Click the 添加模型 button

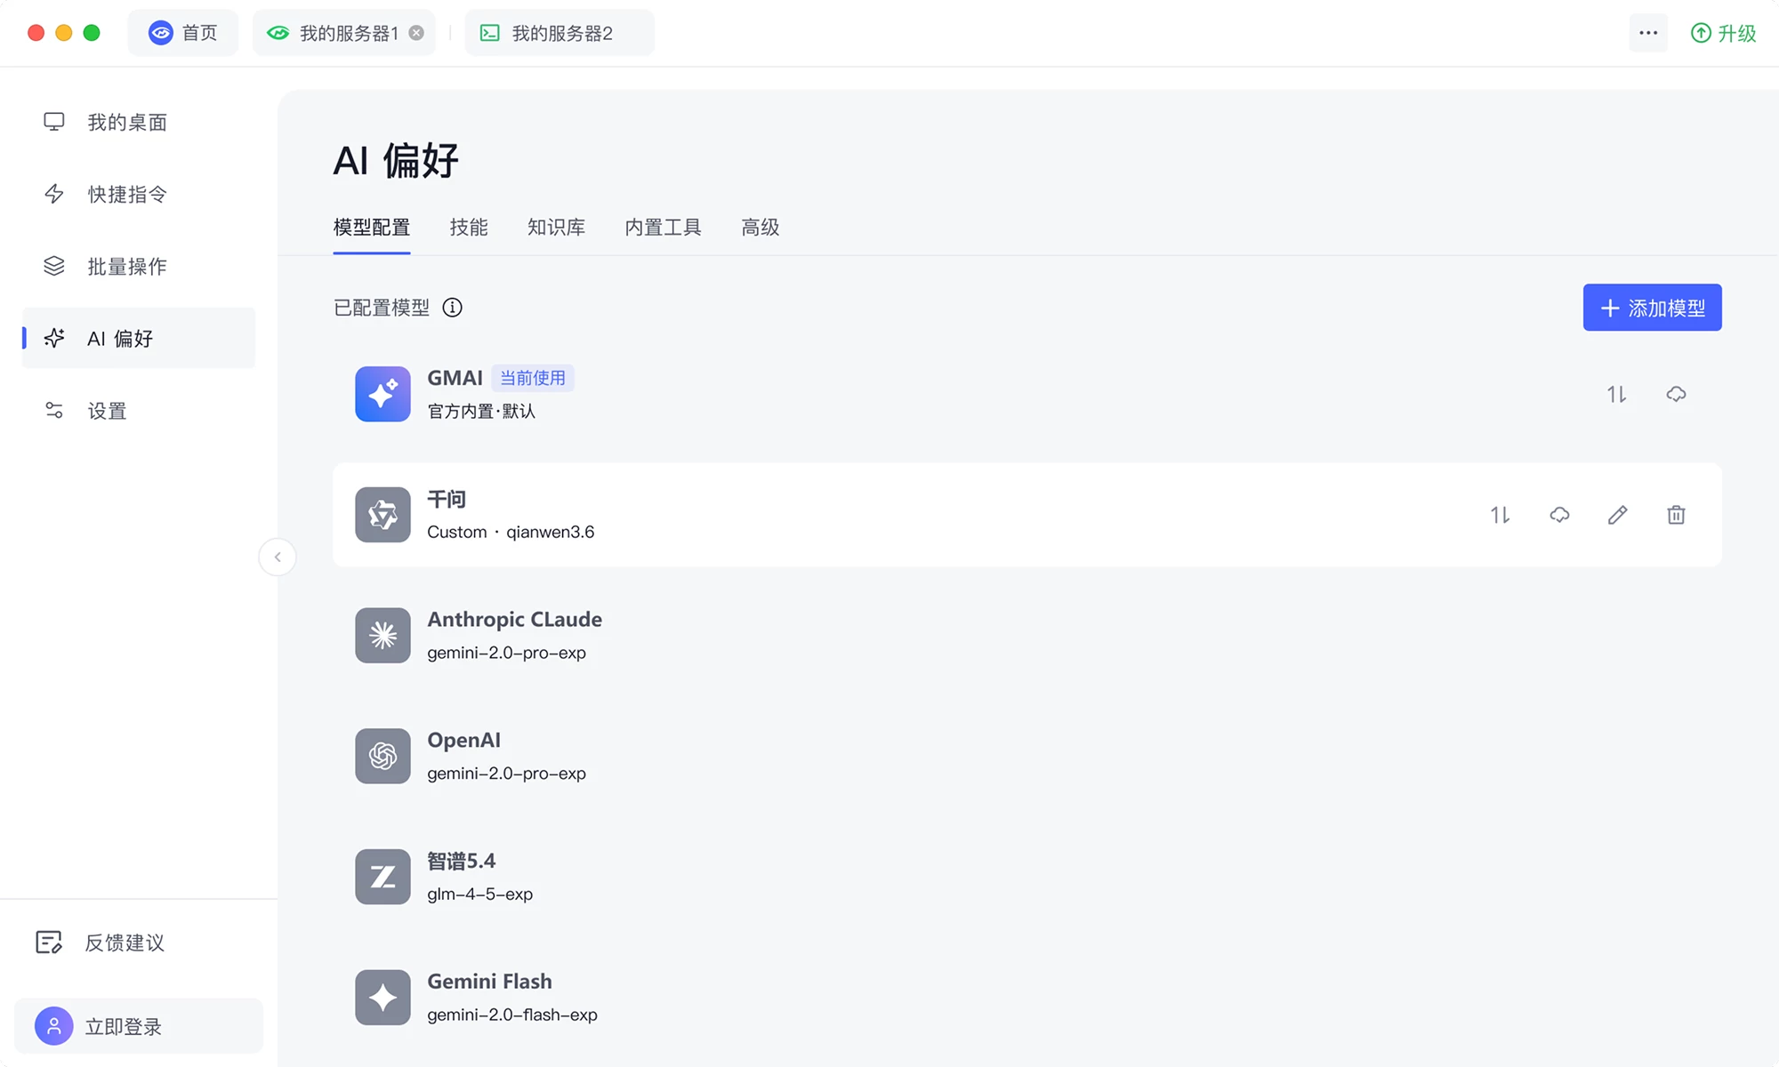tap(1652, 308)
